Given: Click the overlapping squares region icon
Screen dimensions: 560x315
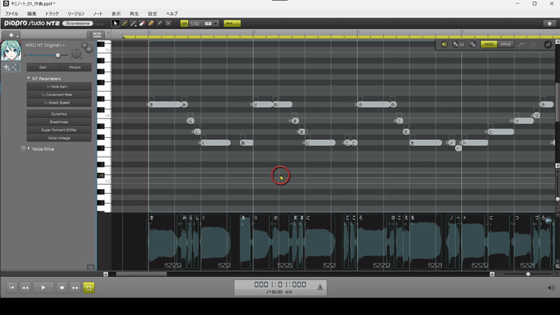Looking at the screenshot, I should coord(472,44).
